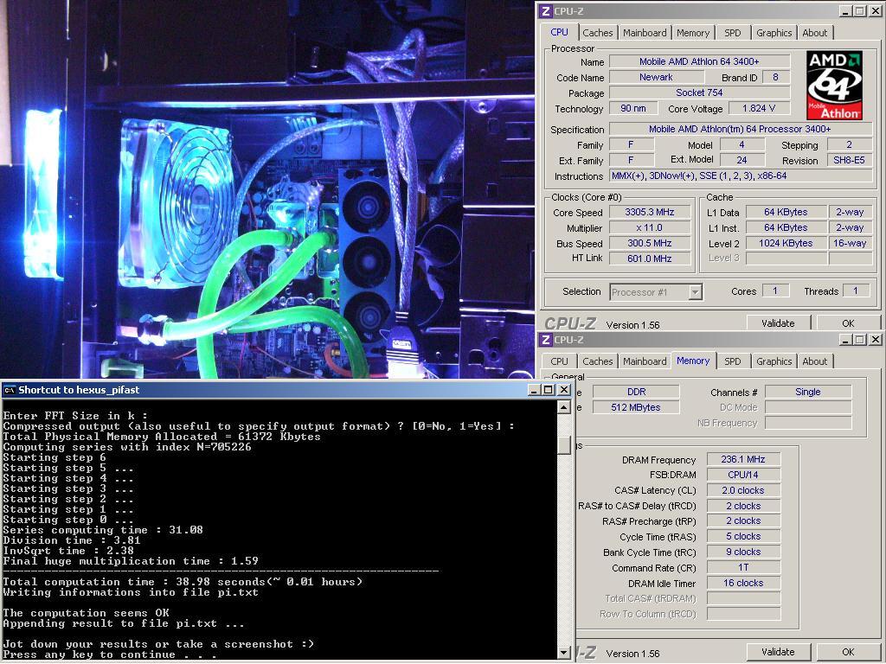This screenshot has width=886, height=664.
Task: Open the SPD tab in the lower CPU-Z window
Action: coord(732,361)
